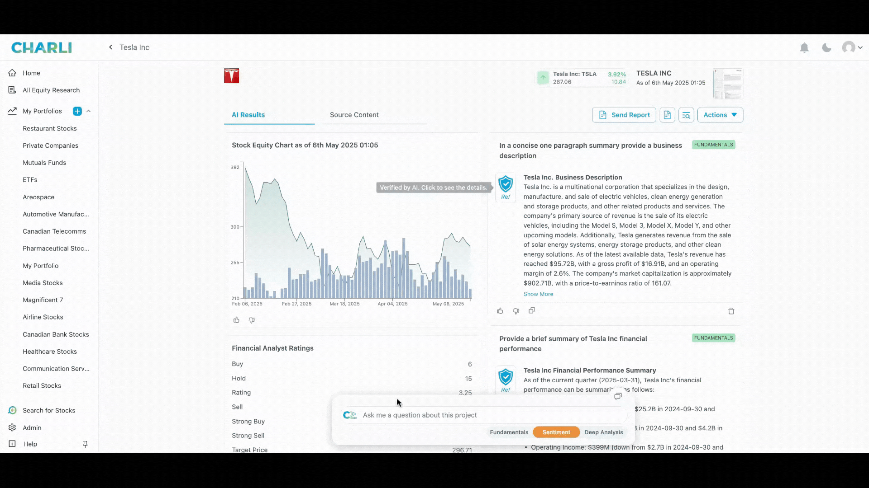
Task: Open the Healthcare Stocks portfolio
Action: [x=50, y=352]
